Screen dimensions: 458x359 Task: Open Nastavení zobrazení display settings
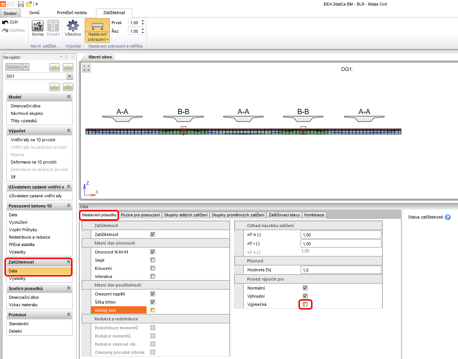(x=97, y=30)
